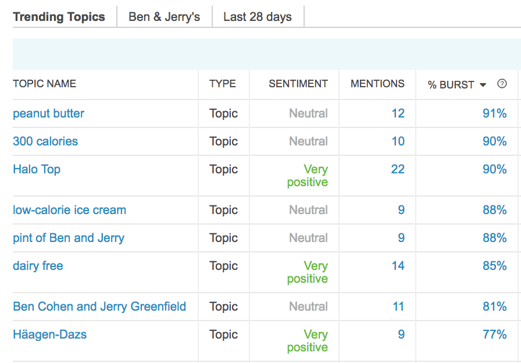The height and width of the screenshot is (363, 521).
Task: Select the dairy free topic link
Action: 38,266
